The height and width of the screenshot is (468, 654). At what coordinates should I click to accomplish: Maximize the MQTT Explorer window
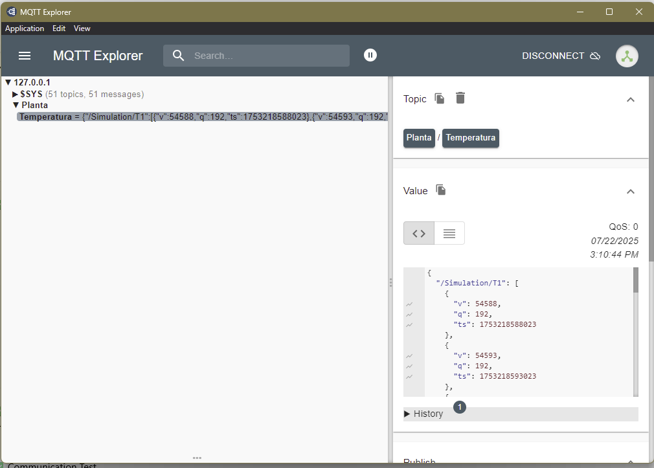[x=609, y=12]
